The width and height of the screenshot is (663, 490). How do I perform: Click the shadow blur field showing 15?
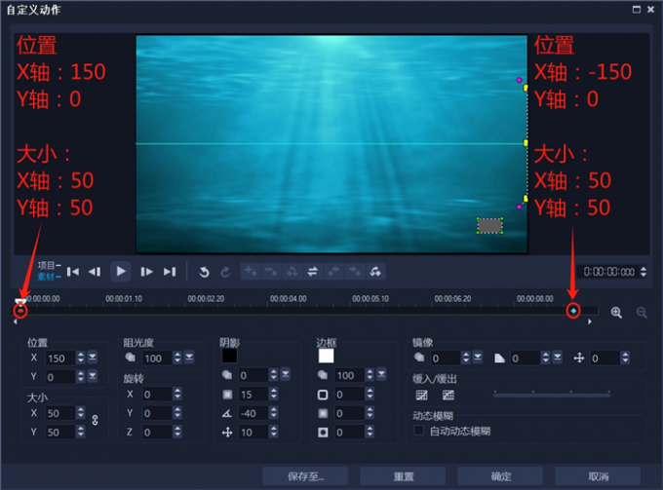253,395
